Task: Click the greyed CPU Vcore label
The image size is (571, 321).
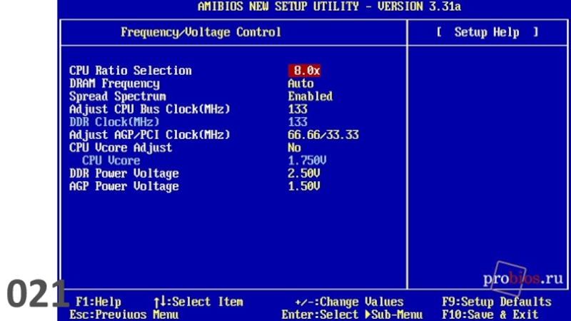Action: click(x=111, y=160)
